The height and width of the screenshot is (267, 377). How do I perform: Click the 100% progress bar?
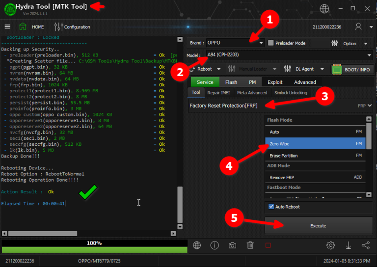point(94,246)
